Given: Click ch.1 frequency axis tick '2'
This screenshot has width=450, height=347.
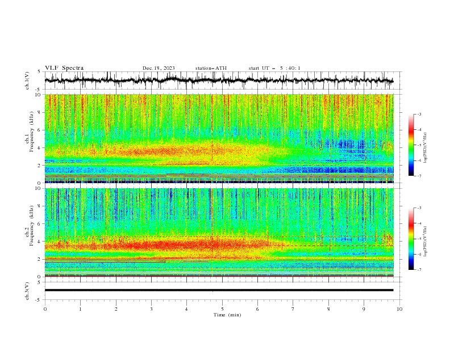Looking at the screenshot, I should tap(40, 166).
